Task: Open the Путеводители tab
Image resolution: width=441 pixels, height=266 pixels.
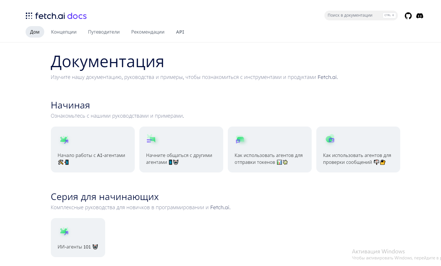Action: pyautogui.click(x=104, y=32)
